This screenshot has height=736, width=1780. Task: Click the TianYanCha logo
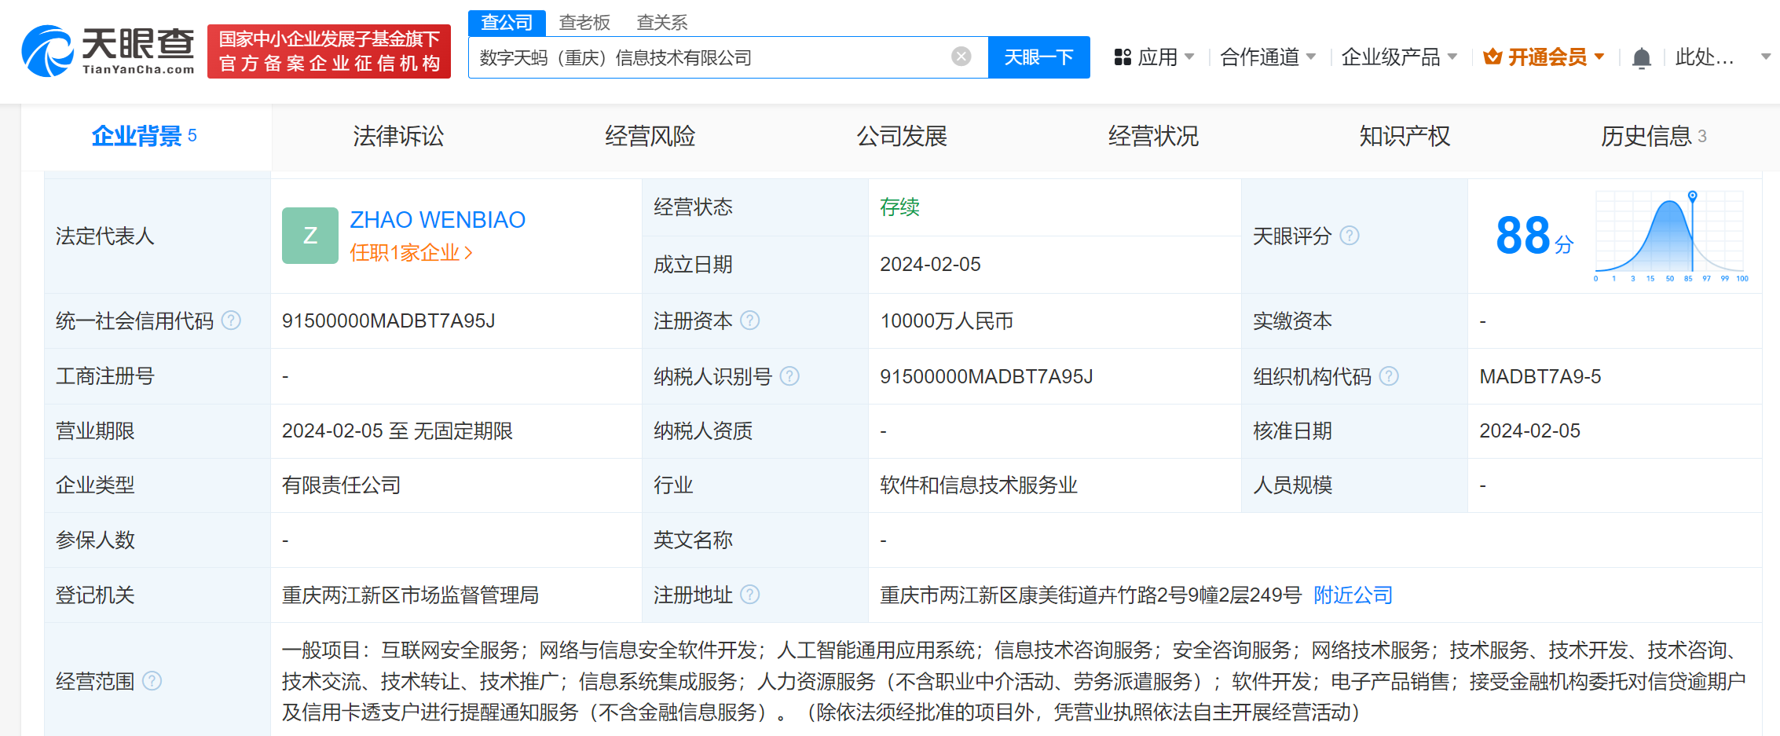click(x=108, y=51)
